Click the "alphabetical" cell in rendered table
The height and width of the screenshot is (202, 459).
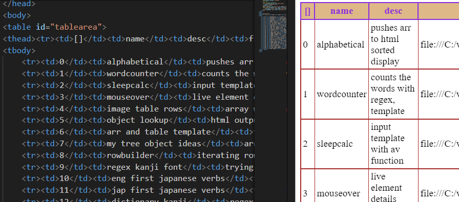click(342, 44)
